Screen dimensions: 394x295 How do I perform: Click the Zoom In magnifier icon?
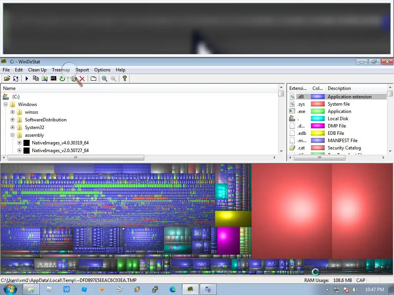105,78
